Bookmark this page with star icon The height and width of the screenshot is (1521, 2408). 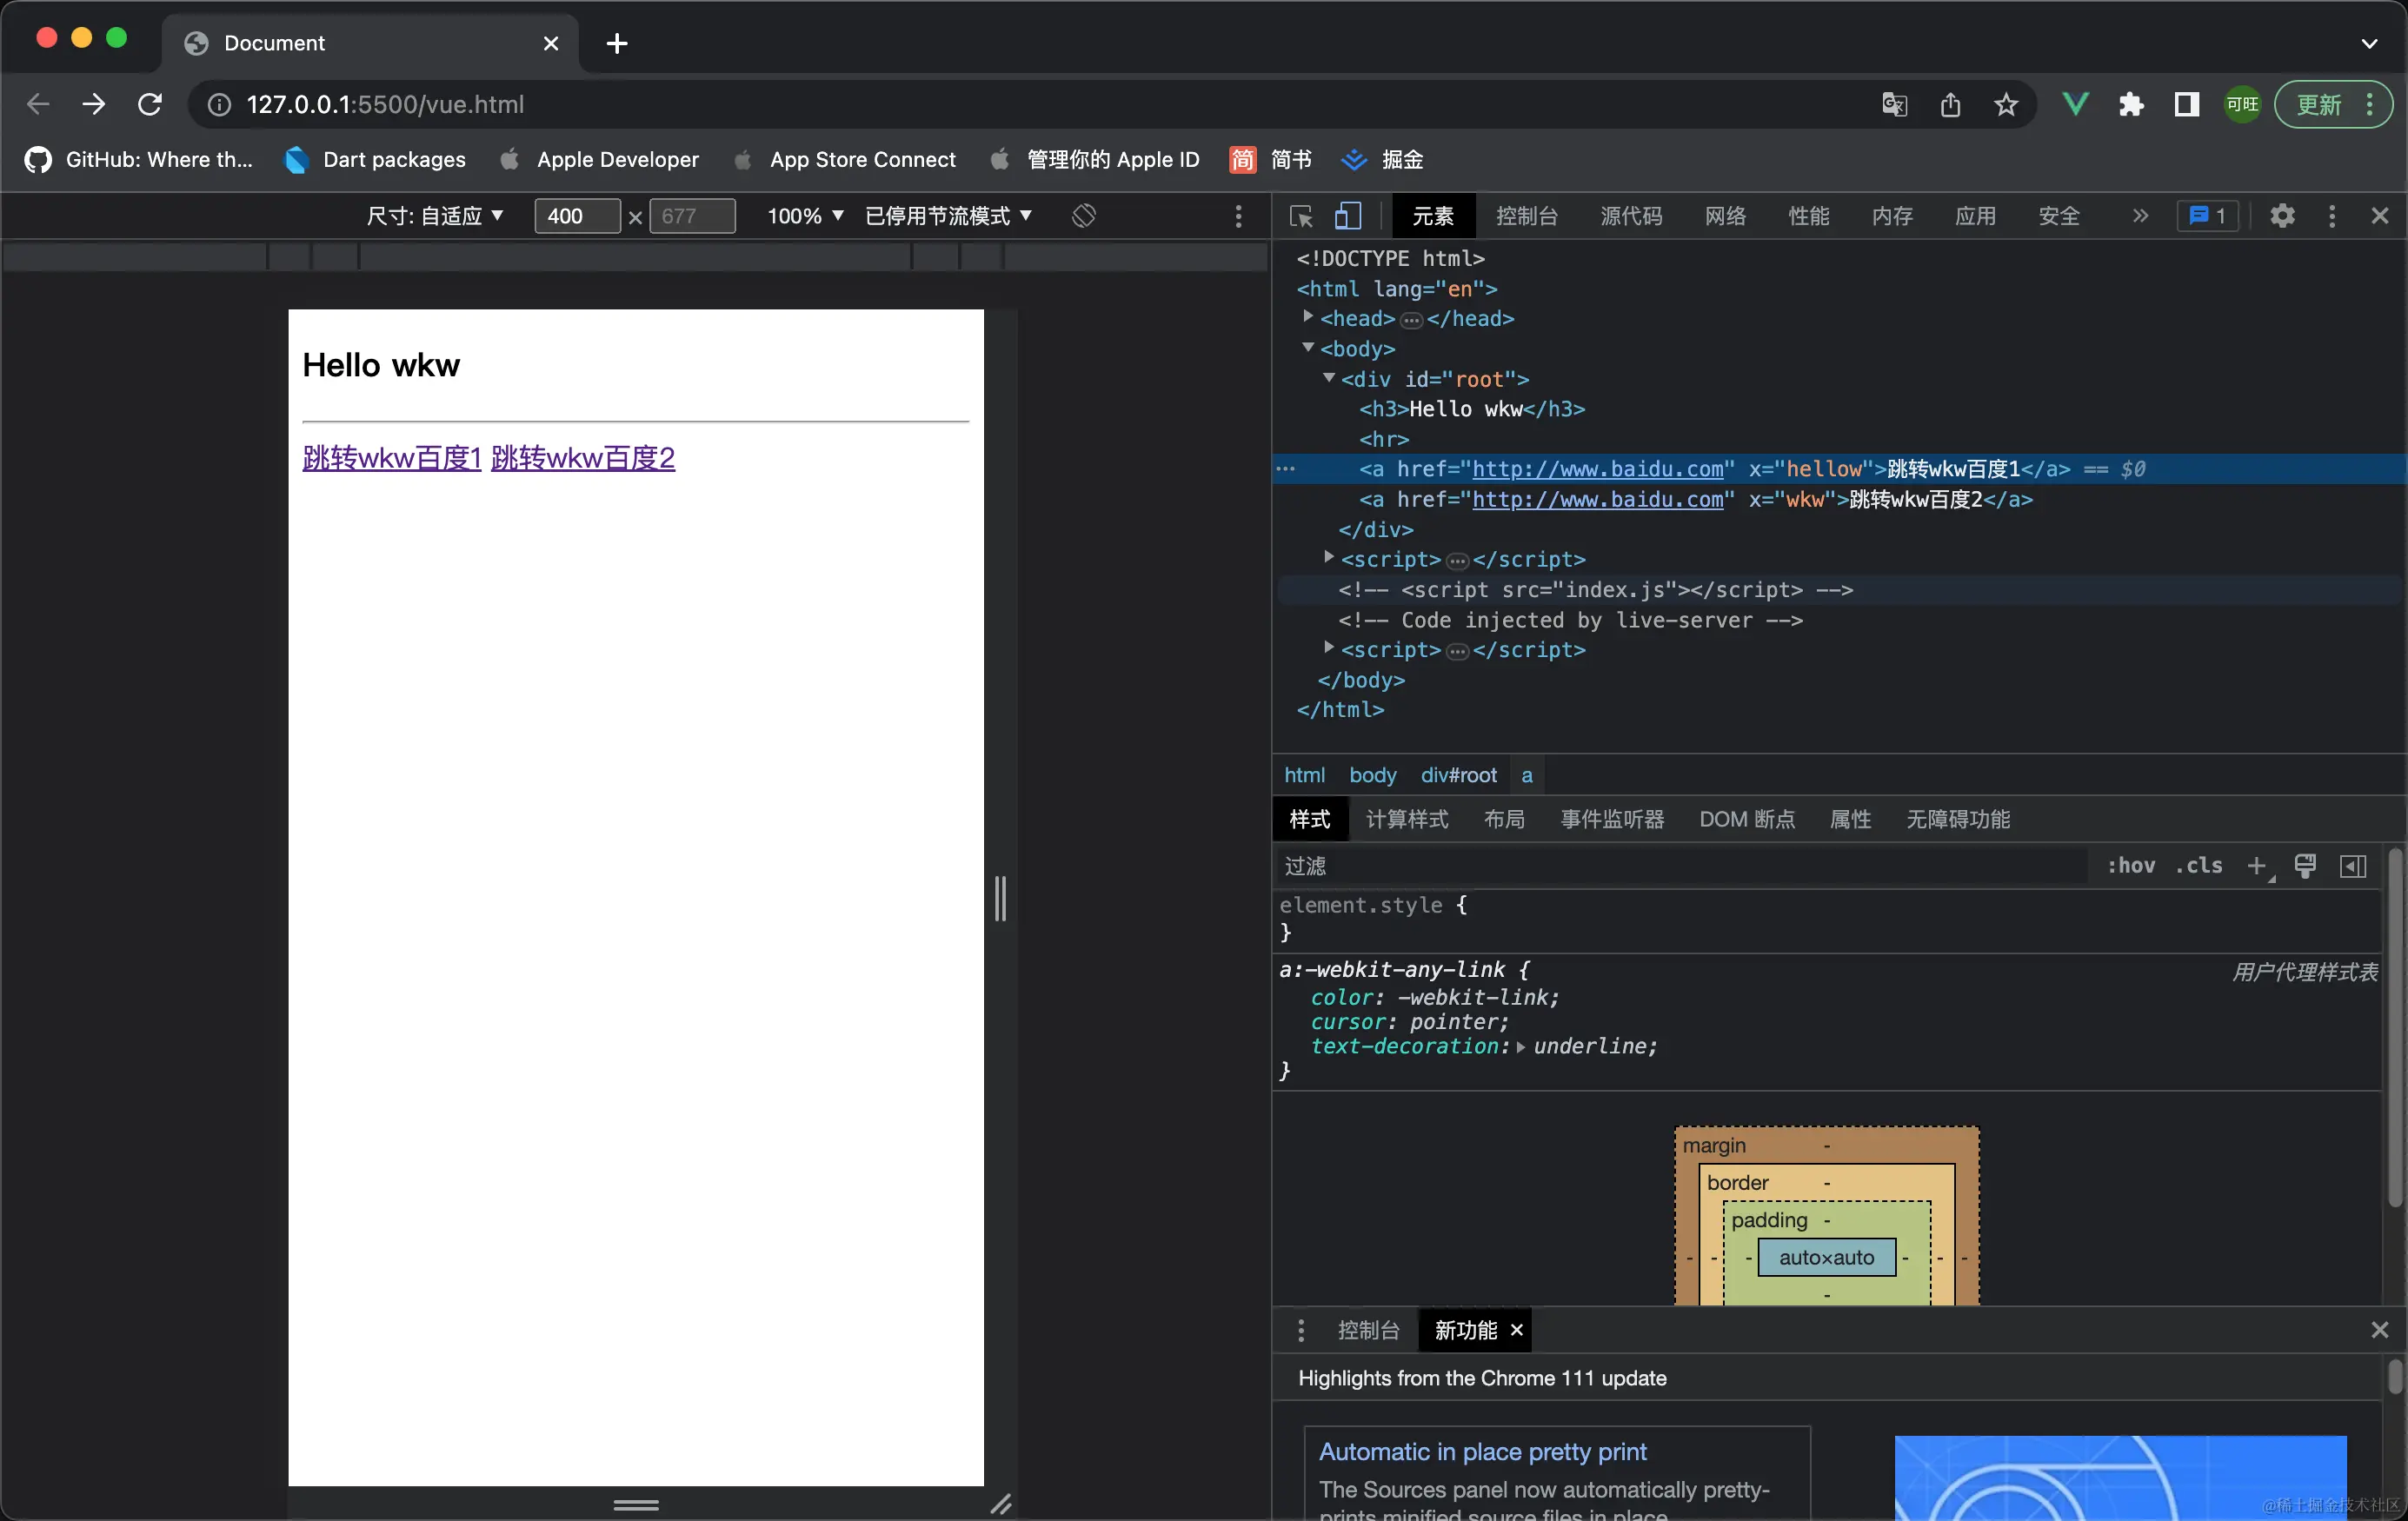(2005, 104)
